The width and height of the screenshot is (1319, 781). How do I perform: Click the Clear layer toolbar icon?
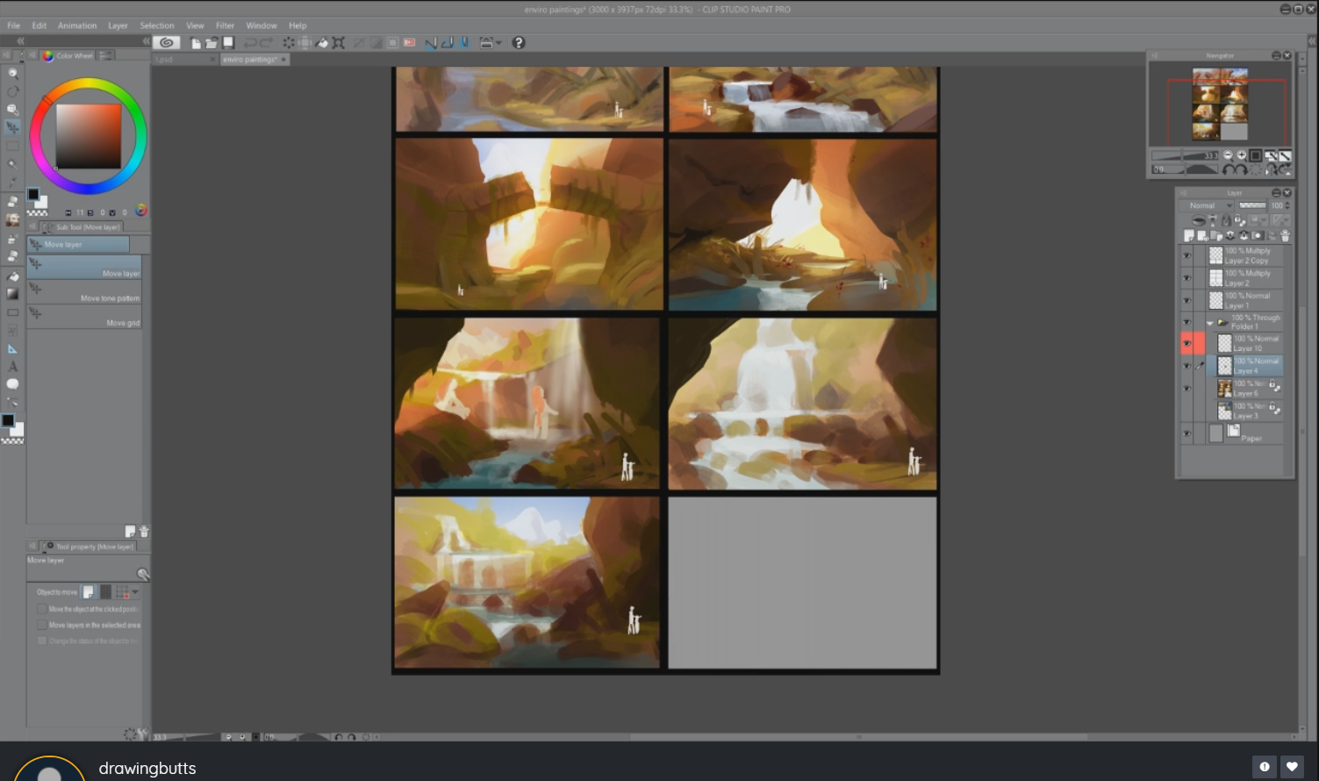coord(288,42)
